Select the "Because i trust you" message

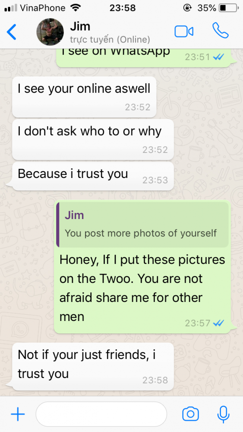pyautogui.click(x=93, y=176)
